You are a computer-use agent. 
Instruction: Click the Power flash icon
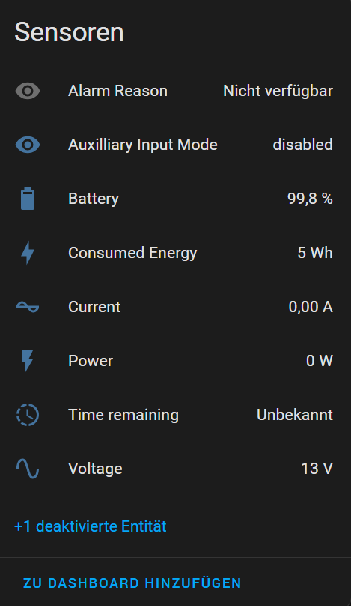click(28, 361)
